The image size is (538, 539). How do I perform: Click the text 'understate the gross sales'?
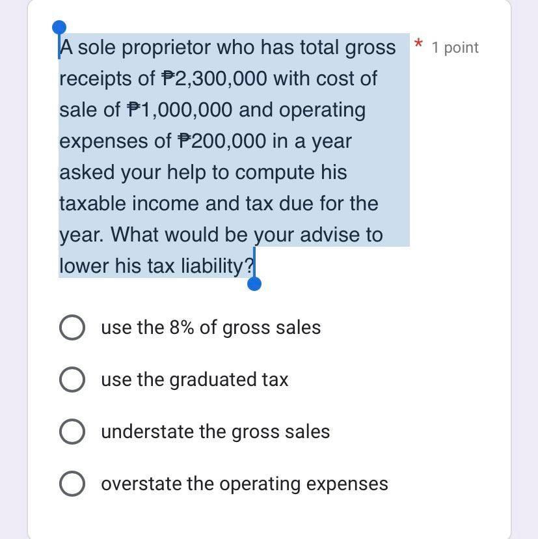[215, 432]
